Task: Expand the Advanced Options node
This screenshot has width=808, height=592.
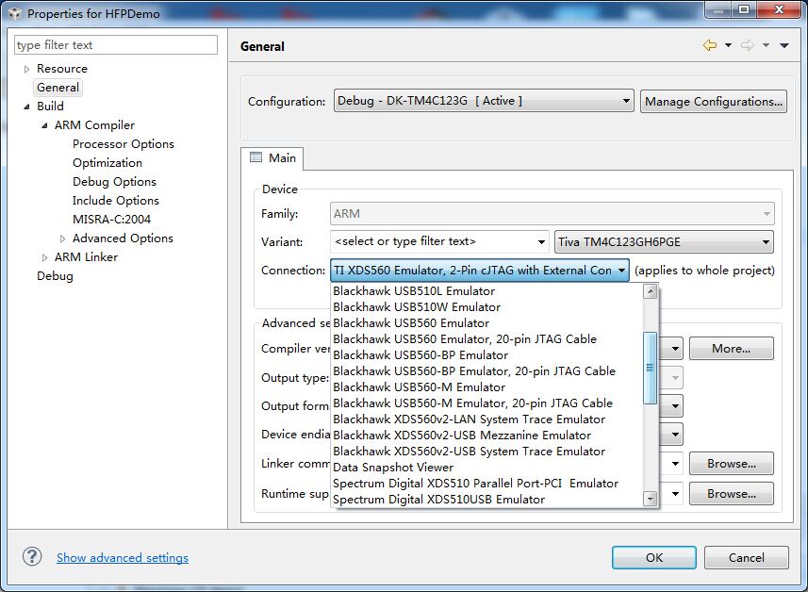Action: coord(62,238)
